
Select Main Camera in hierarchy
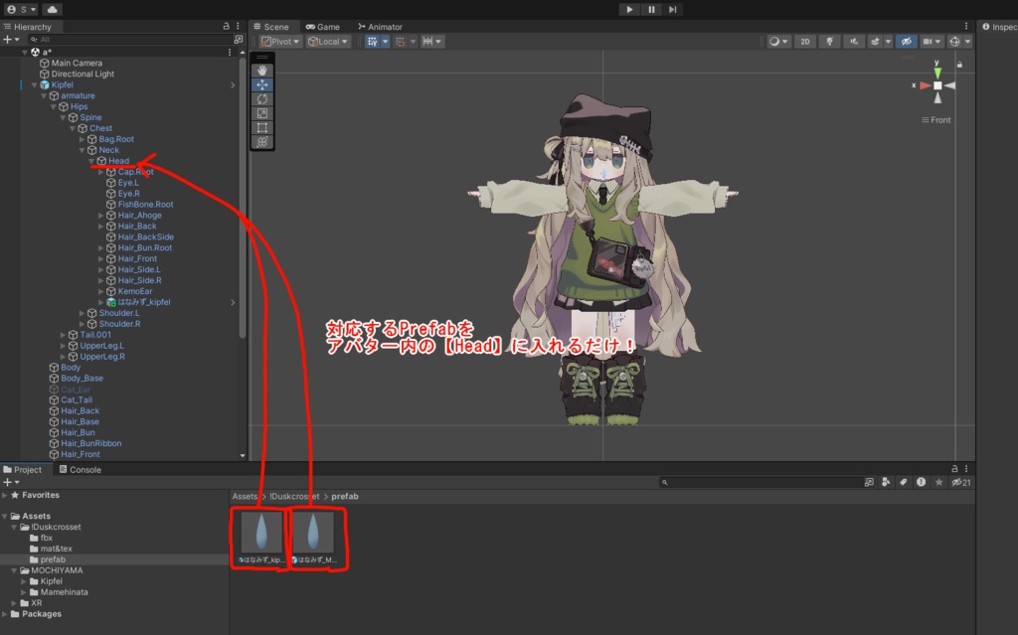[77, 63]
